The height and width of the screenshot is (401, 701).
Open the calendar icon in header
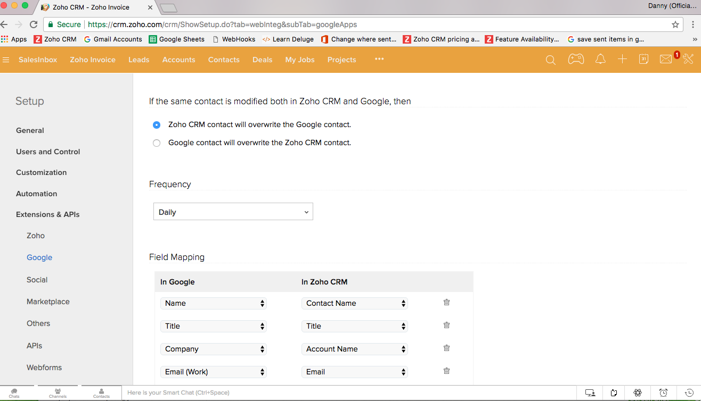coord(643,60)
